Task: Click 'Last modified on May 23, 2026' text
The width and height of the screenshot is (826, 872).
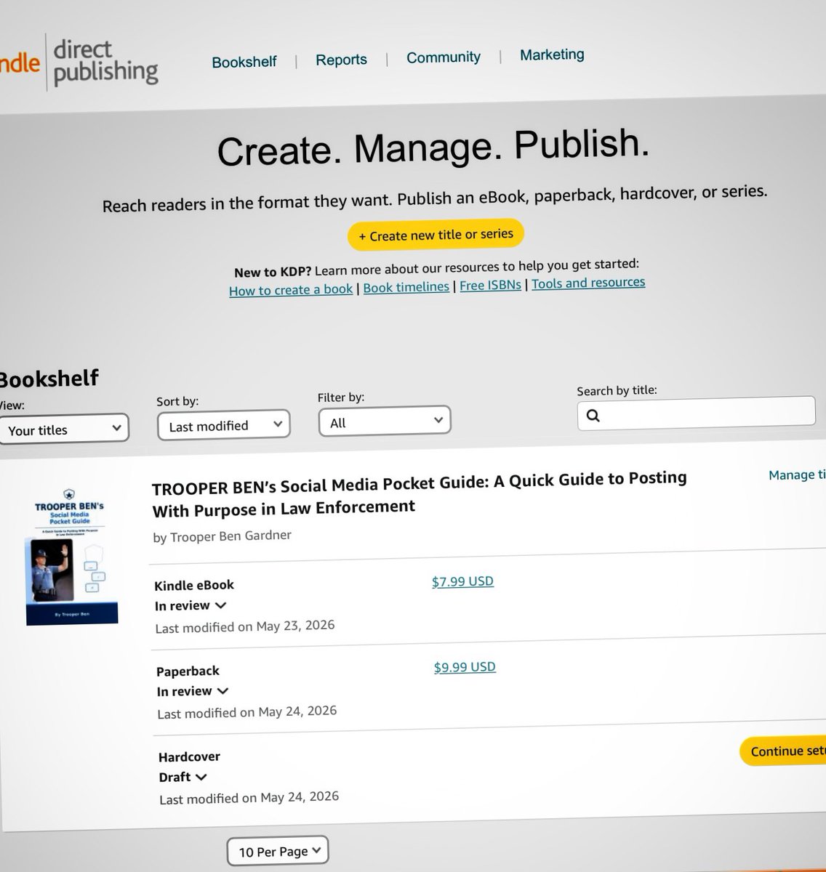Action: pyautogui.click(x=245, y=626)
